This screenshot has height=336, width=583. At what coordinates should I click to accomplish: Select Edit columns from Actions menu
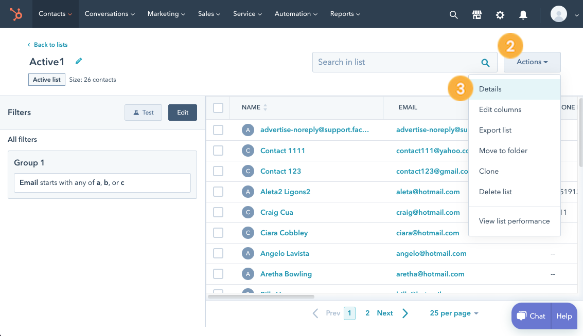(x=515, y=109)
